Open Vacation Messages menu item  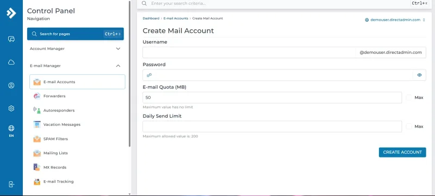pos(77,124)
